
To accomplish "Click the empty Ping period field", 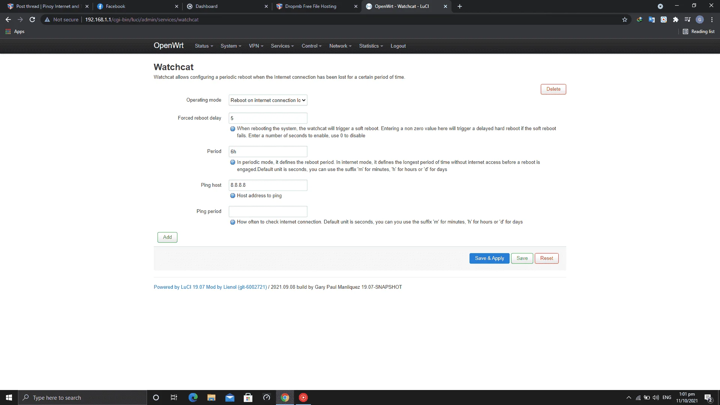I will (268, 211).
